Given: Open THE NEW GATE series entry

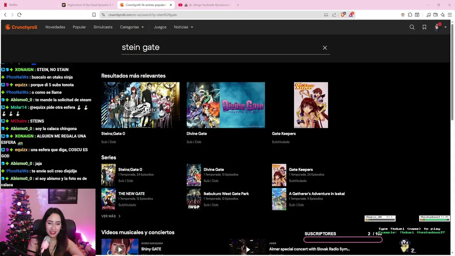Looking at the screenshot, I should click(132, 194).
